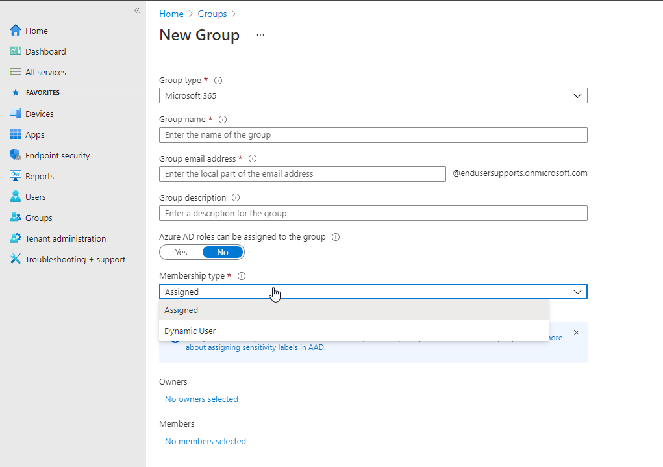Click the Dashboard chart icon
The height and width of the screenshot is (467, 663).
click(15, 51)
